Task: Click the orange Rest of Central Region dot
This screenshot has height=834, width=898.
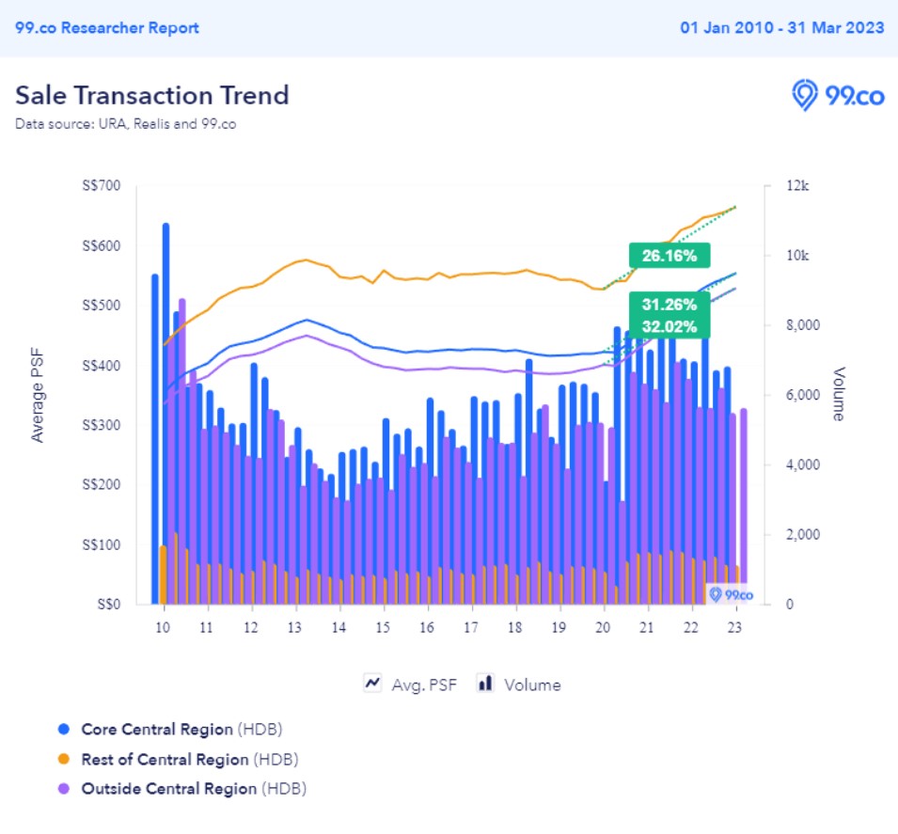Action: [x=64, y=759]
